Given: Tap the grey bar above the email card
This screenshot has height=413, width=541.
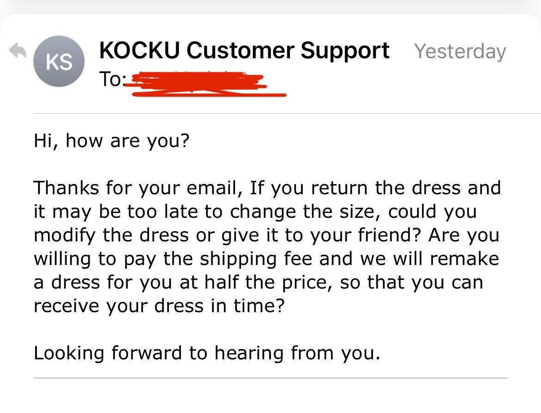Looking at the screenshot, I should (x=270, y=6).
